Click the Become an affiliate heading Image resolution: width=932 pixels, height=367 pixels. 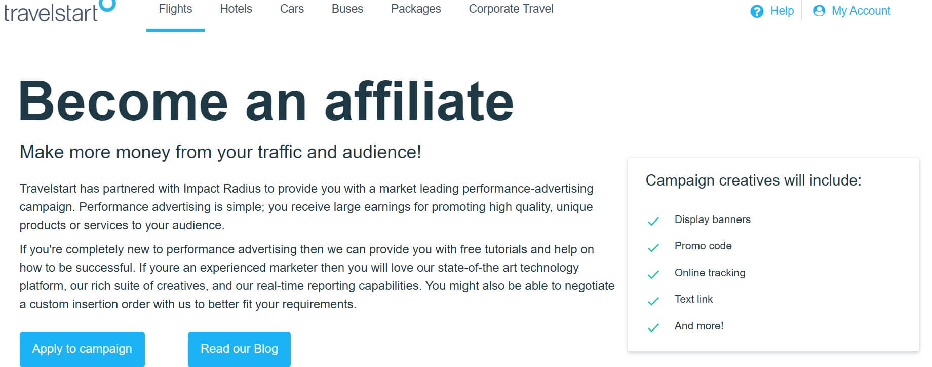(x=266, y=101)
